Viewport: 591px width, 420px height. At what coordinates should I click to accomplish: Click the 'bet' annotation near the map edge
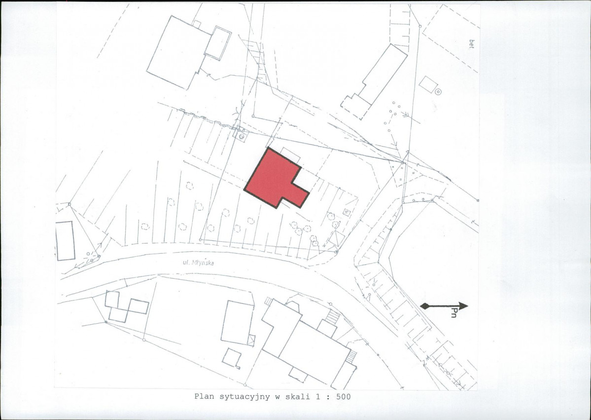(x=472, y=44)
